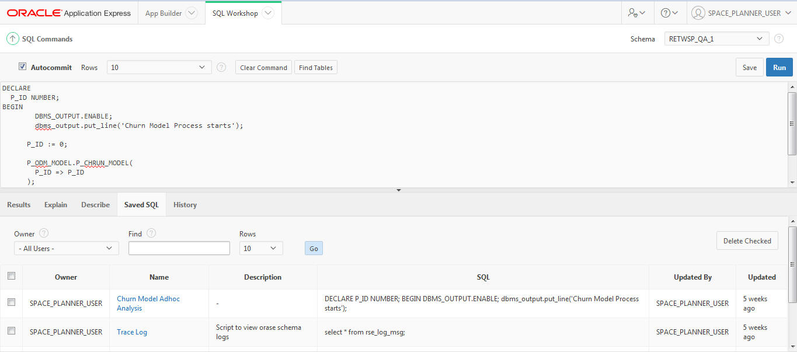
Task: Click inside the SQL command editor
Action: (394, 134)
